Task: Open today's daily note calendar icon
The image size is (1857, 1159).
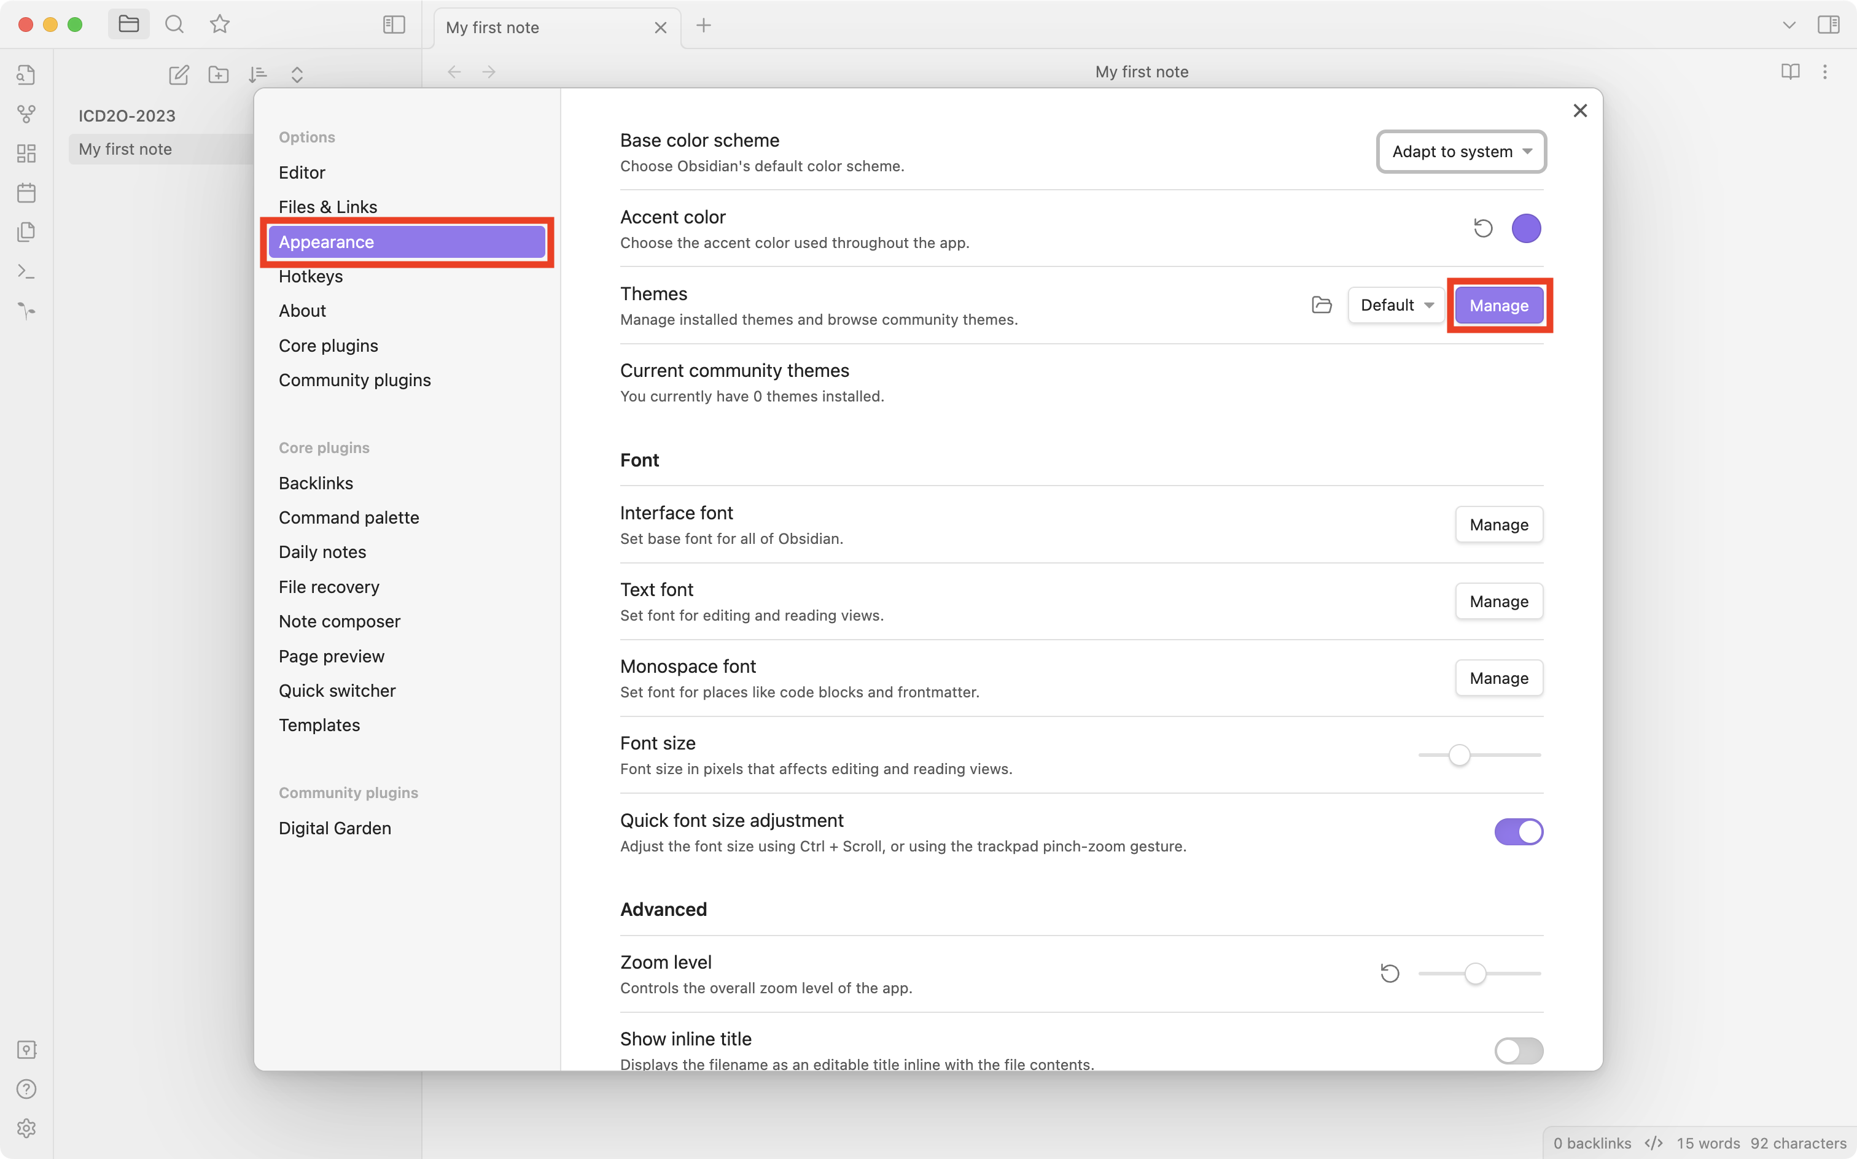Action: 27,192
